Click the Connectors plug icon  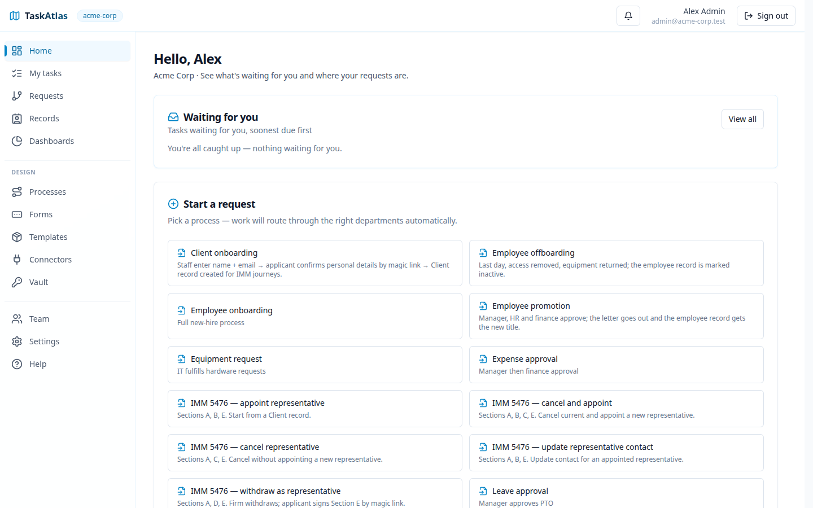point(17,260)
